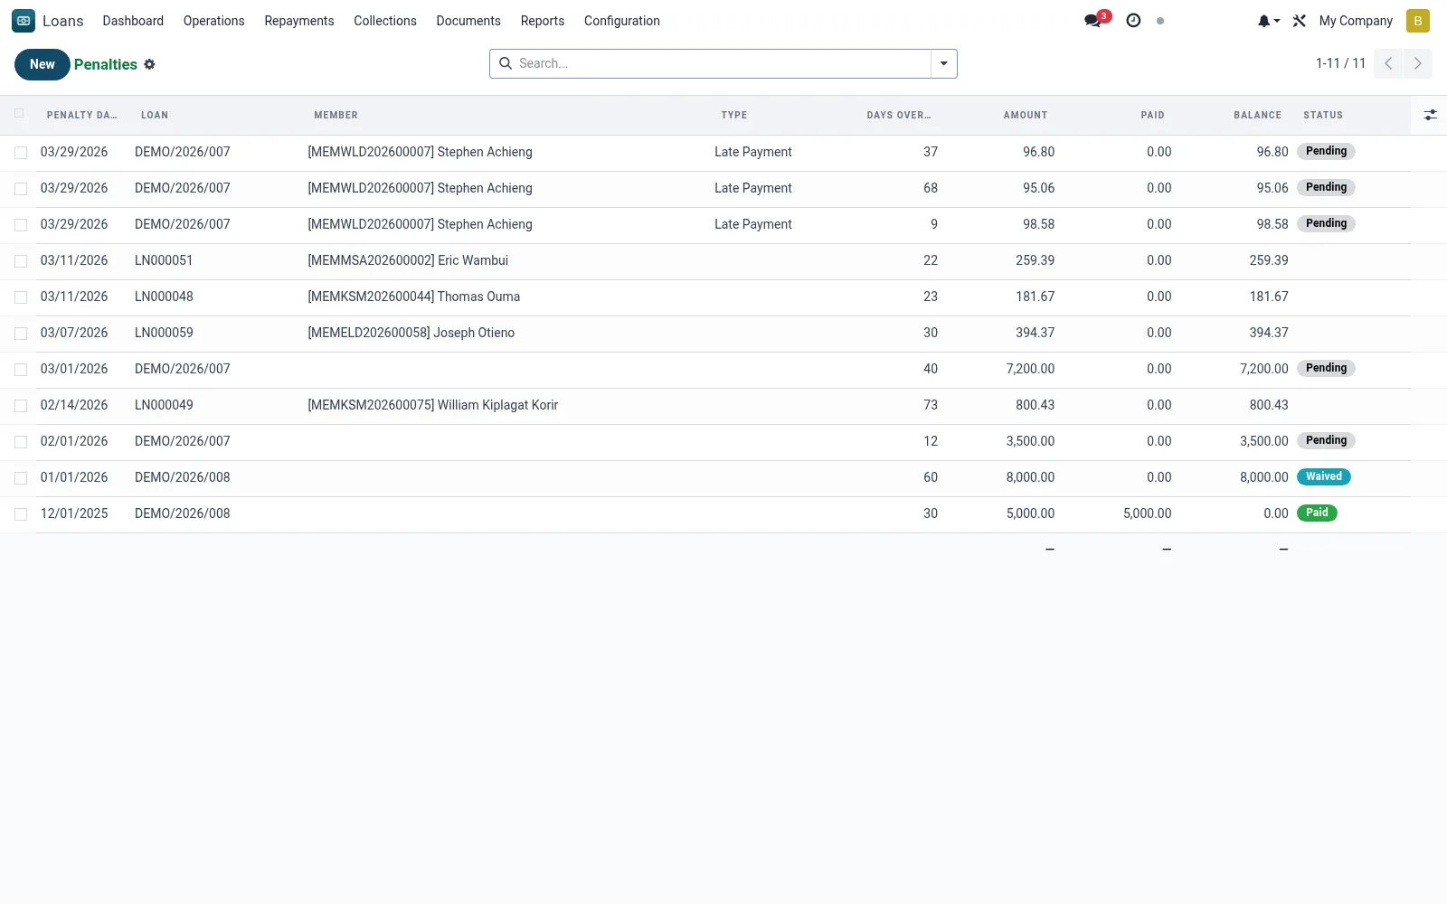This screenshot has width=1447, height=904.
Task: Open the developer tools wrench icon
Action: [x=1300, y=21]
